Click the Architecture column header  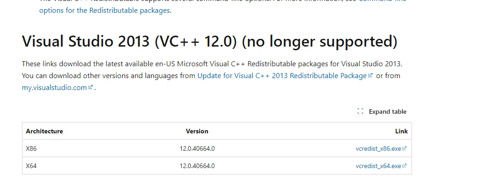tap(44, 131)
